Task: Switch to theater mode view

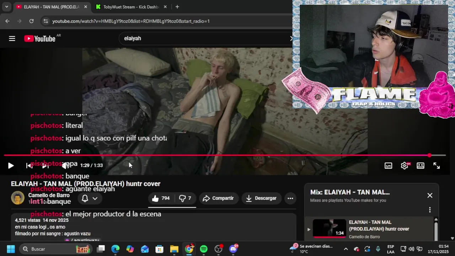Action: 421,166
